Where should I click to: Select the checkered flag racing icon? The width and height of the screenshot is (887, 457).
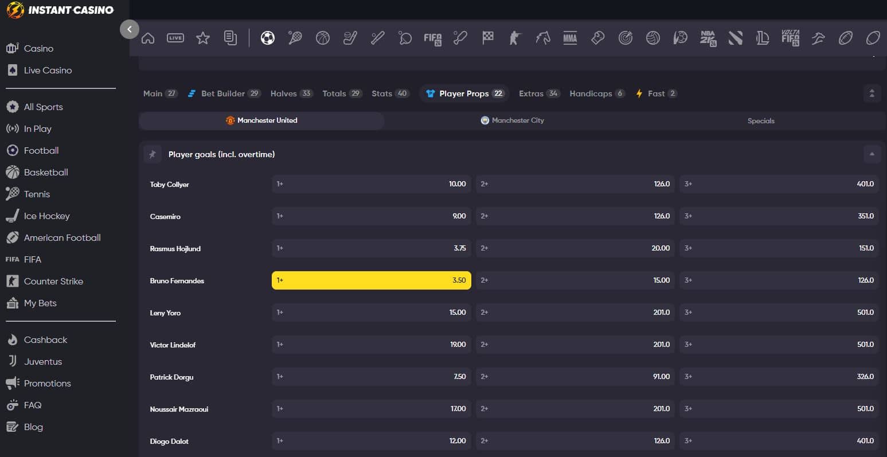pyautogui.click(x=488, y=38)
